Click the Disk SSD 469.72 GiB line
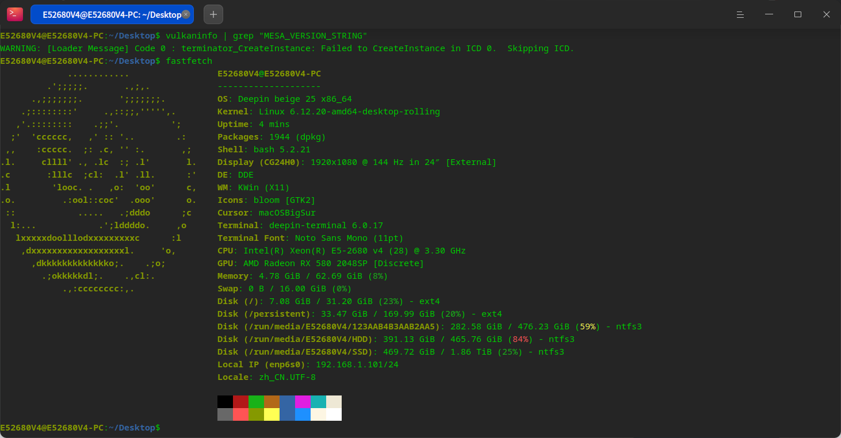This screenshot has height=438, width=841. click(x=391, y=352)
